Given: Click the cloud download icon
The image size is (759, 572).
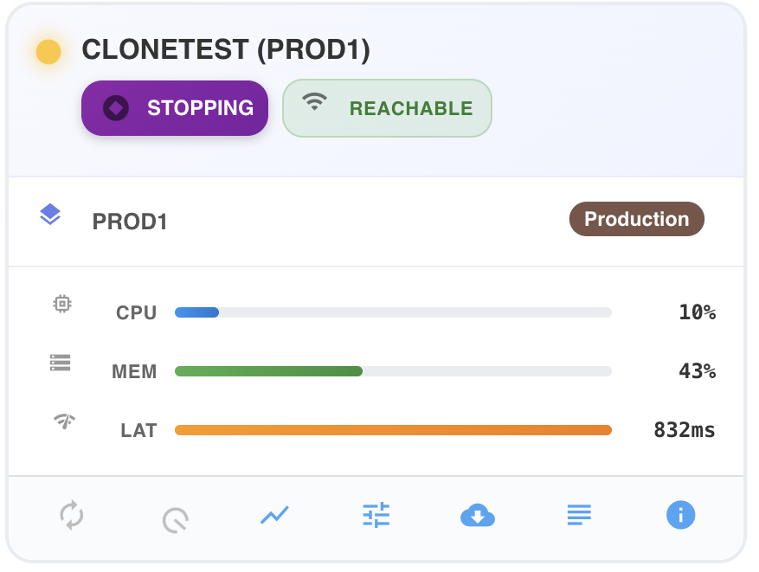Looking at the screenshot, I should pyautogui.click(x=477, y=515).
